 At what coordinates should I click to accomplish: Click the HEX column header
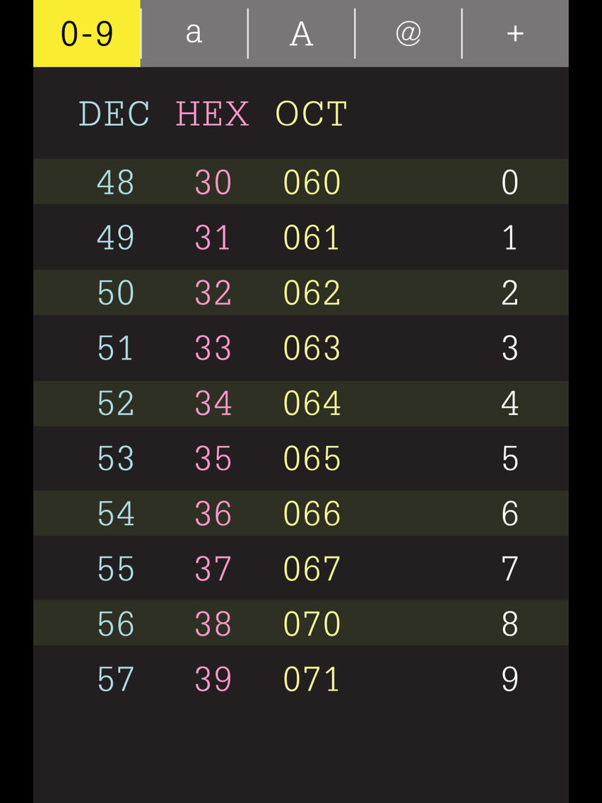pos(213,114)
